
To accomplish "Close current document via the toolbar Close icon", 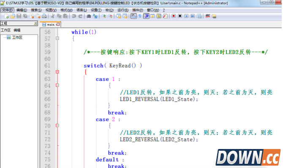I will pyautogui.click(x=32, y=16).
